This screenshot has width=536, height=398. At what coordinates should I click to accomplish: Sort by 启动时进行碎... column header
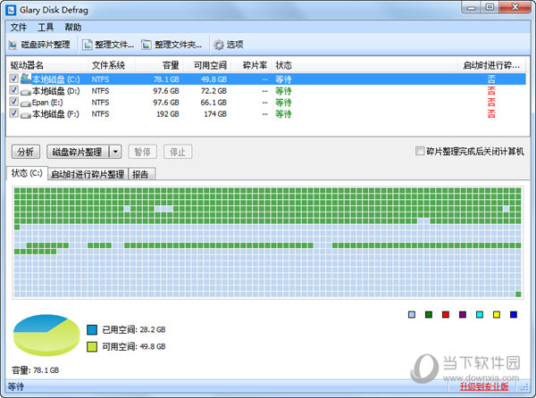(492, 65)
